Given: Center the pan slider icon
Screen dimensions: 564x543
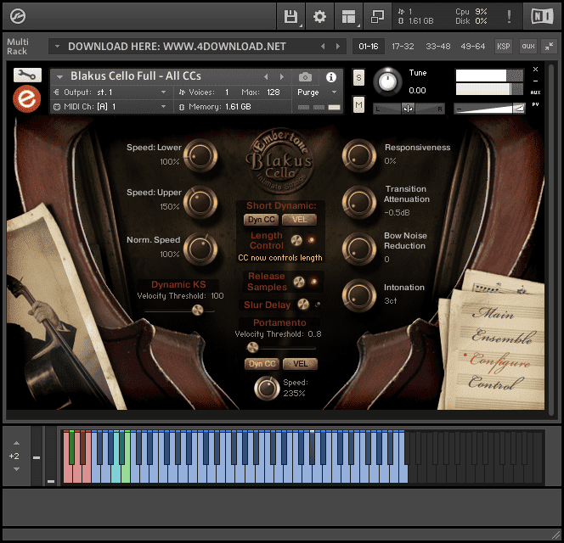Looking at the screenshot, I should click(408, 108).
